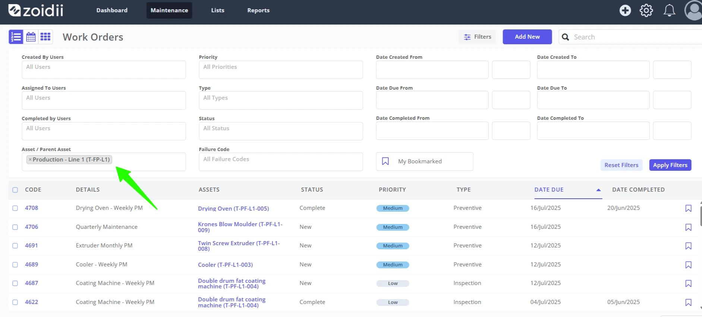Open the settings gear icon

[646, 10]
